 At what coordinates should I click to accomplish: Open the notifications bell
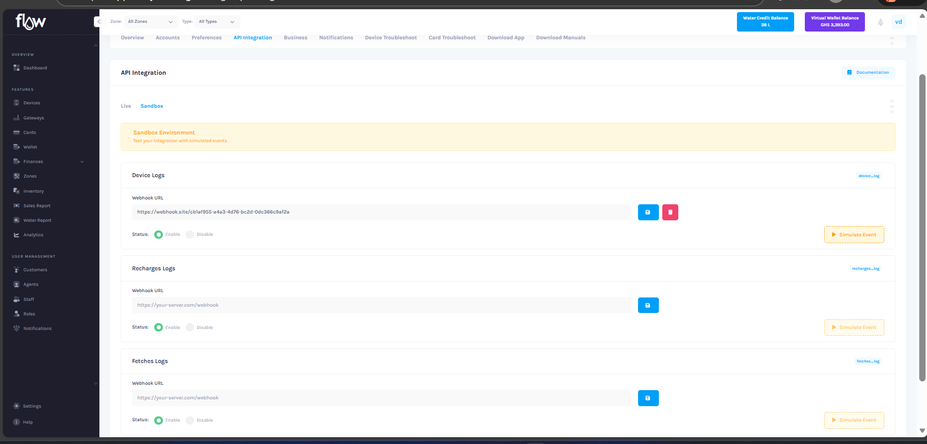tap(880, 21)
